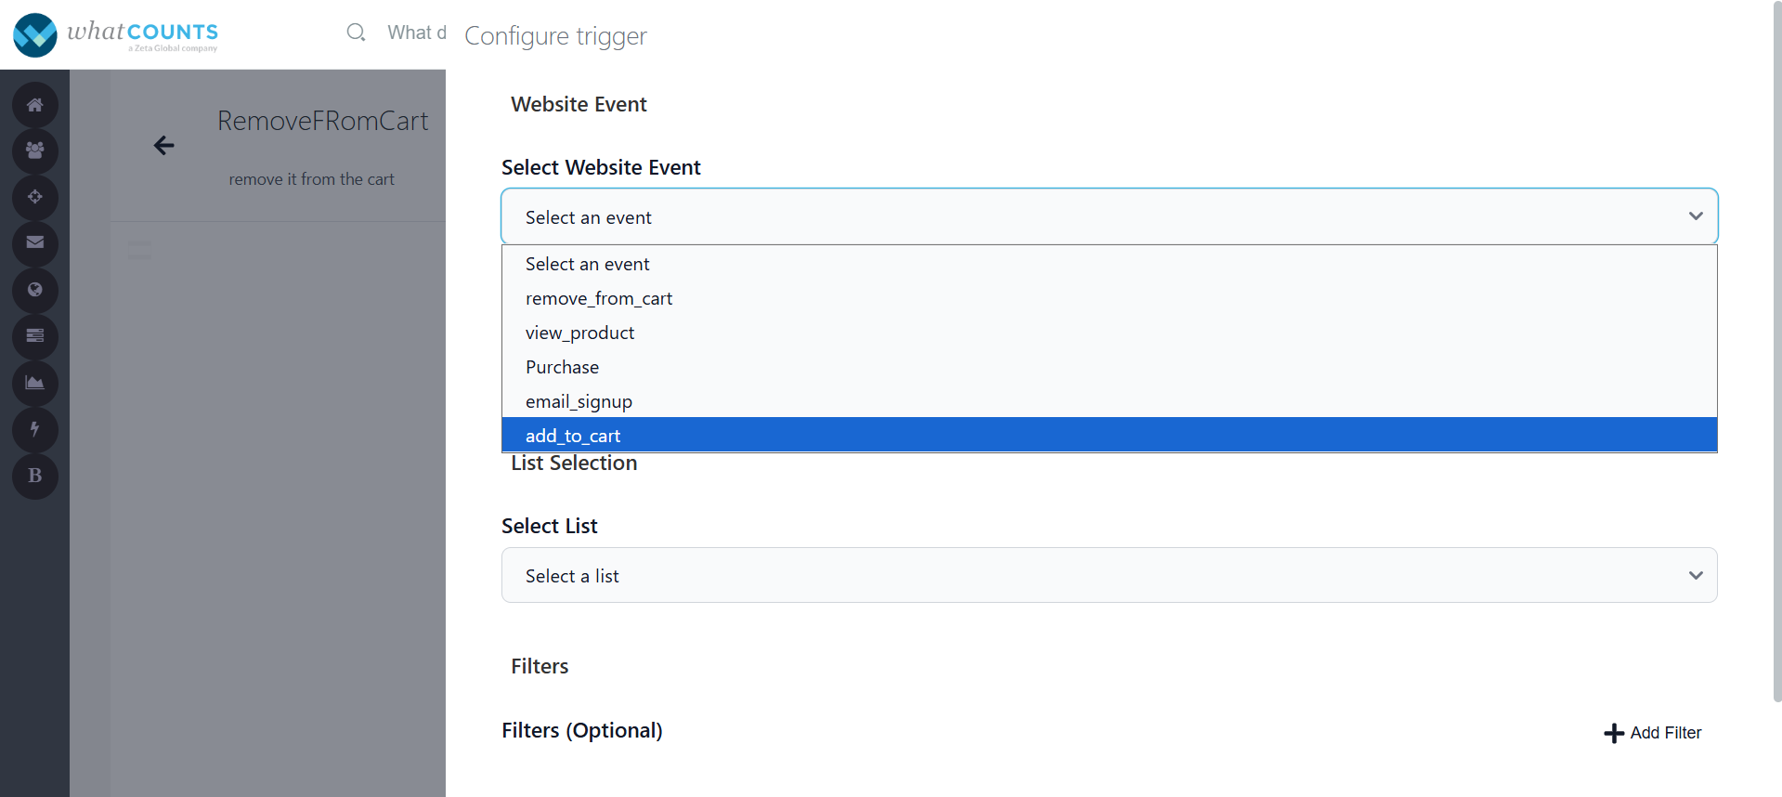
Task: Pick email_signup from the dropdown
Action: pos(579,401)
